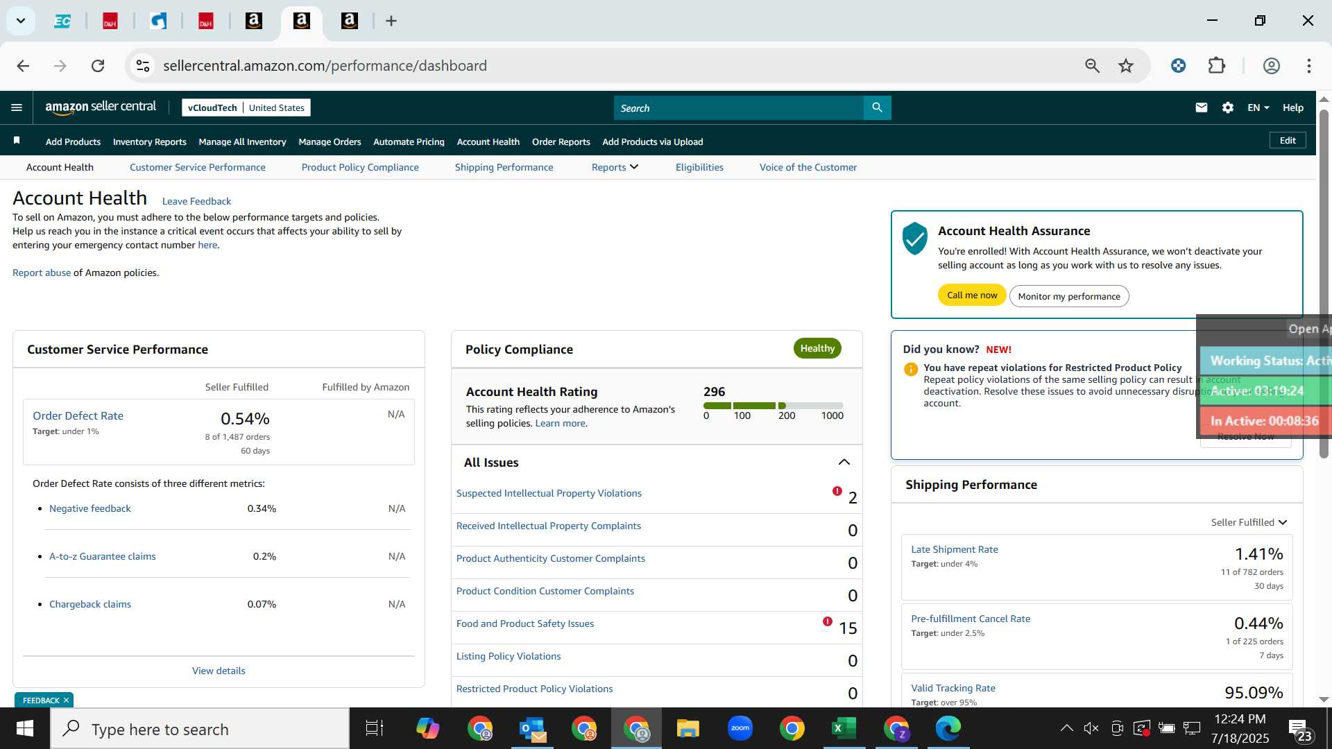
Task: Click View details under Customer Service Performance
Action: 219,671
